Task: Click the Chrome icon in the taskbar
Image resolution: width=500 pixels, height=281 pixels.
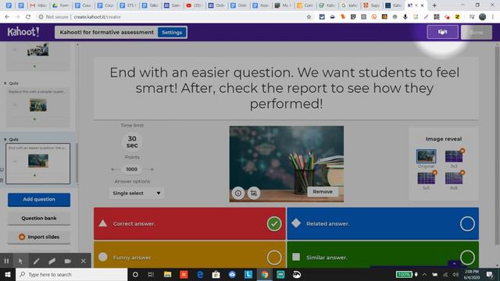Action: [x=264, y=274]
